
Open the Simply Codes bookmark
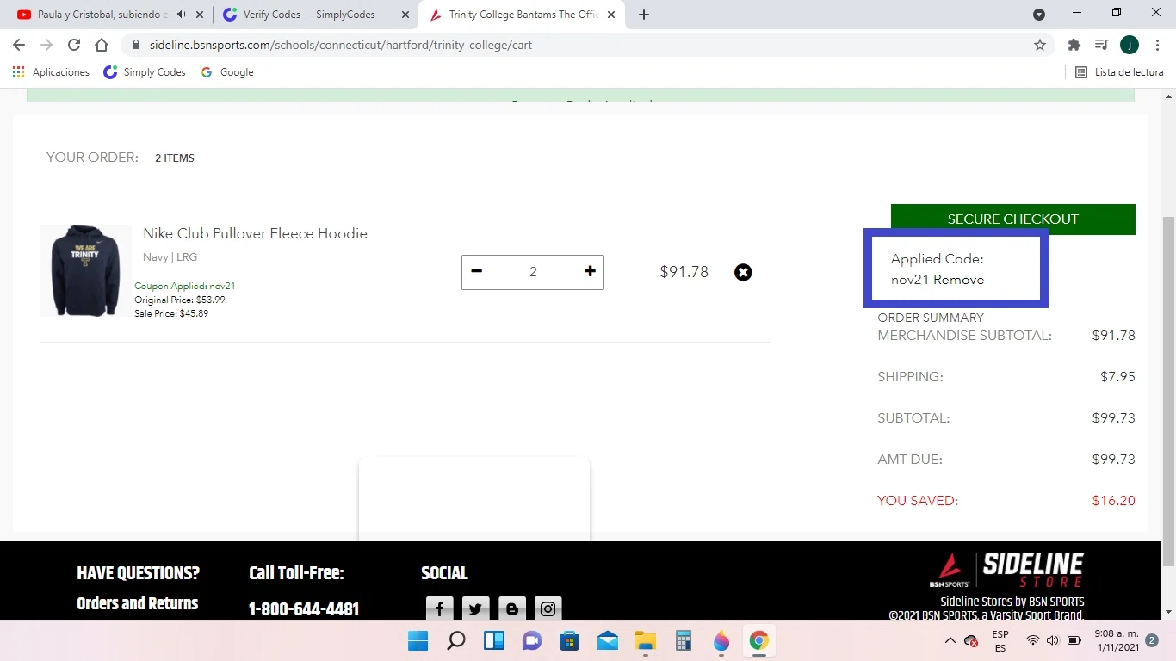(x=145, y=72)
